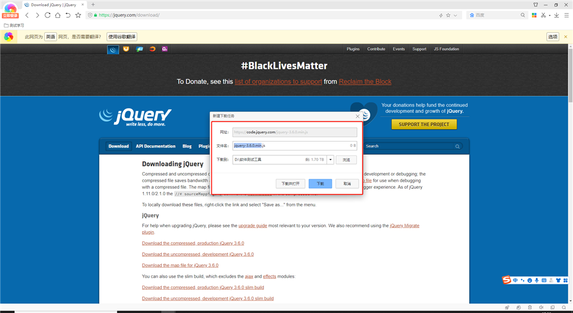This screenshot has width=573, height=313.
Task: Open Events in the top site menu
Action: point(399,49)
